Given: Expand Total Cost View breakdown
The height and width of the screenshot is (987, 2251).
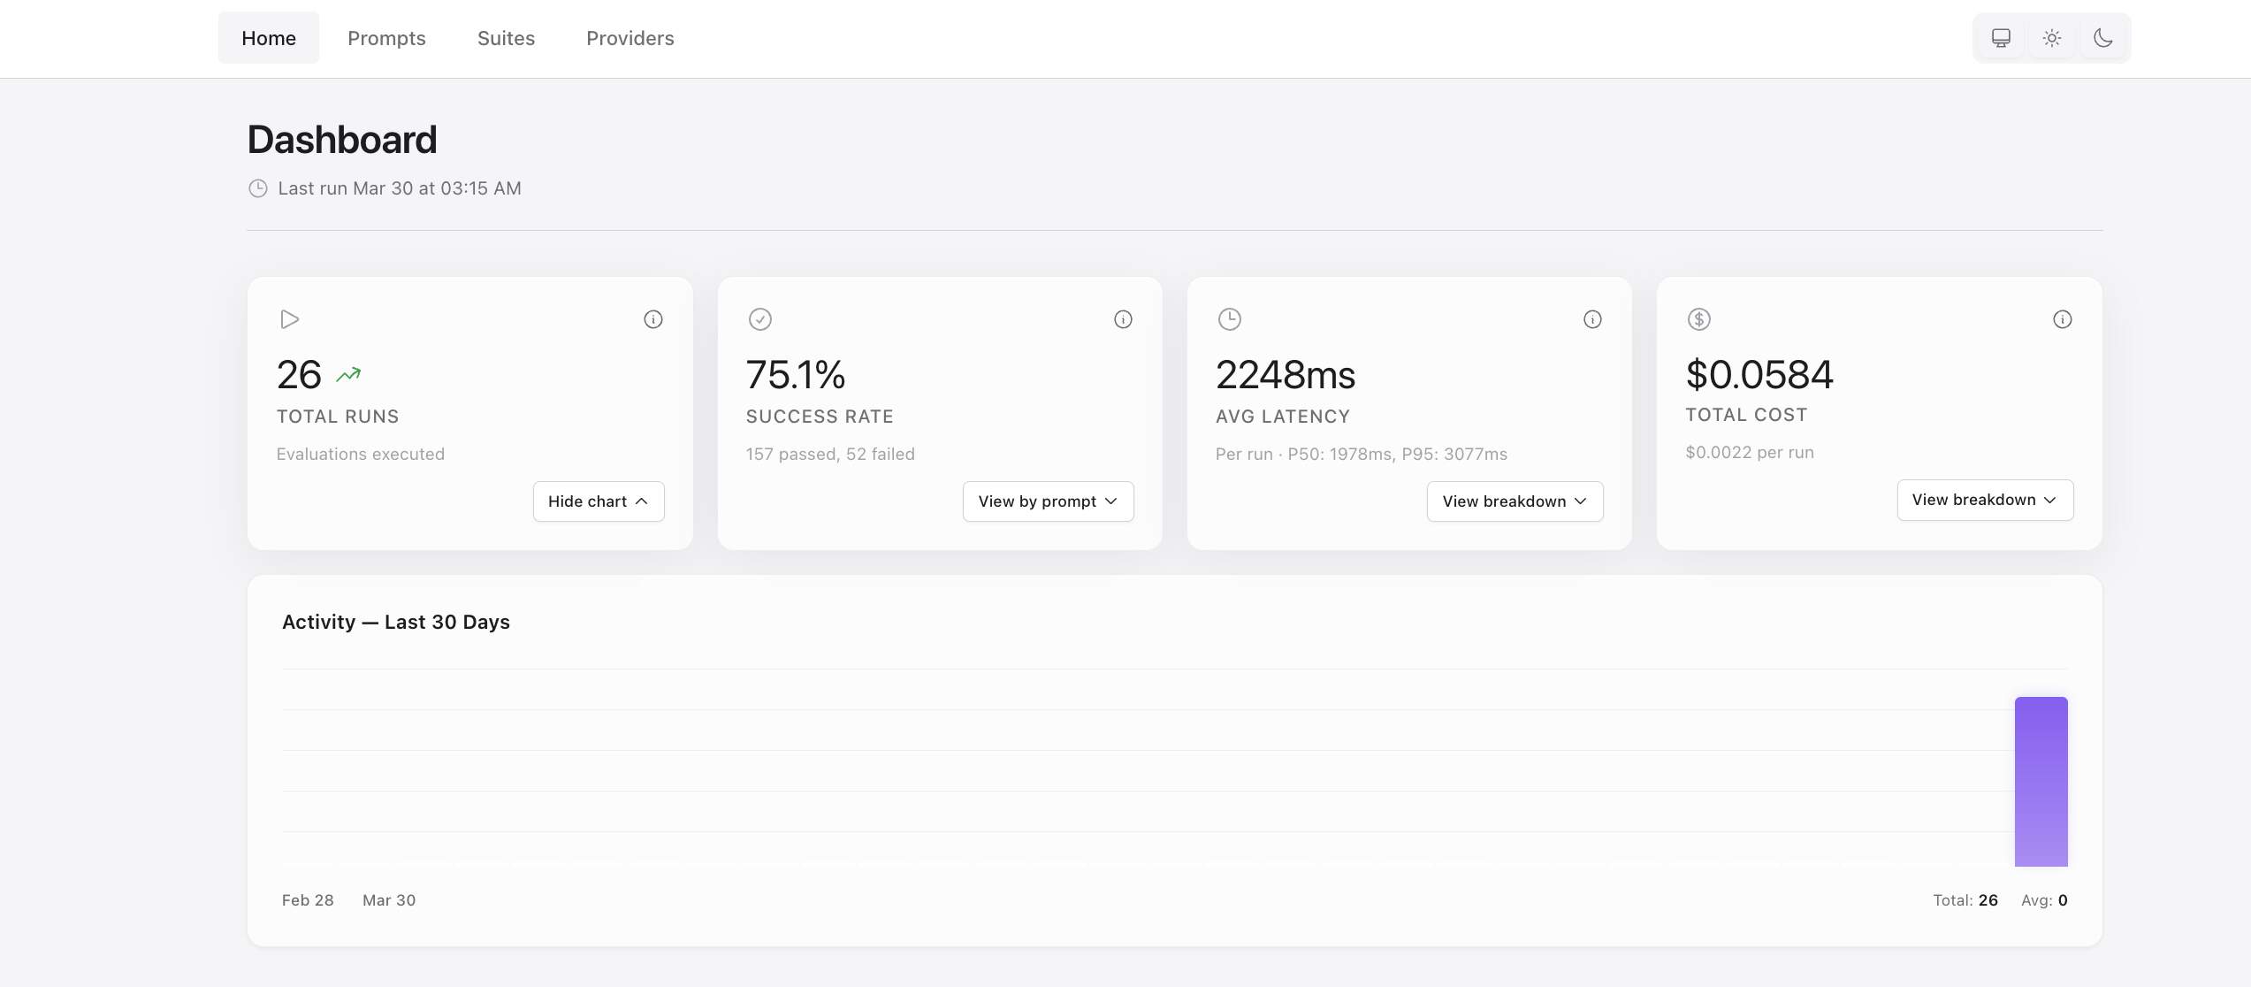Looking at the screenshot, I should (x=1984, y=500).
